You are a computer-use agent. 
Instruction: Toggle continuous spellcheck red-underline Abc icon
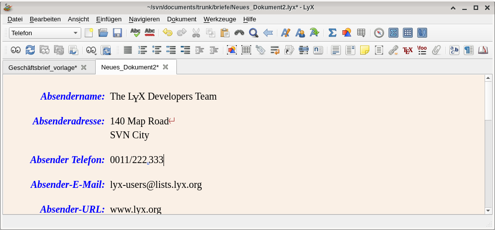click(x=149, y=33)
